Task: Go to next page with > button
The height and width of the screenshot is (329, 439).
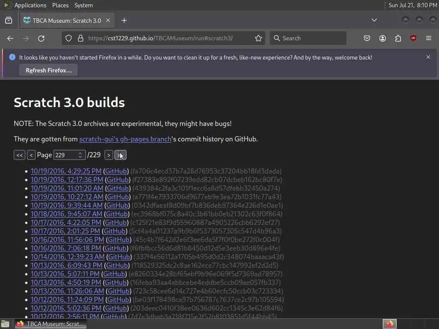Action: [108, 155]
